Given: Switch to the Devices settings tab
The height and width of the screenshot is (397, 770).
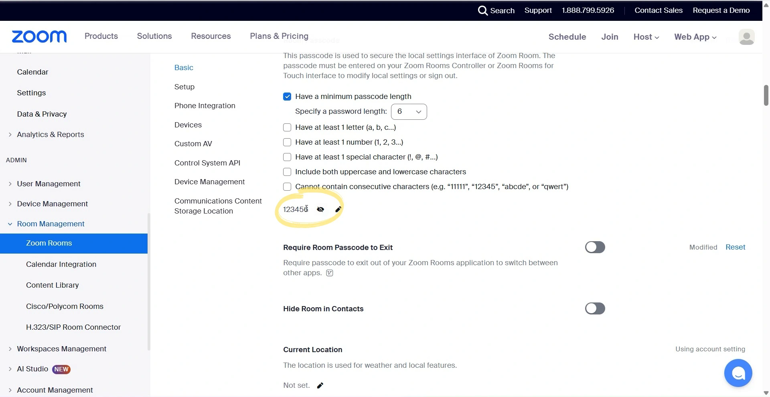Looking at the screenshot, I should point(188,125).
